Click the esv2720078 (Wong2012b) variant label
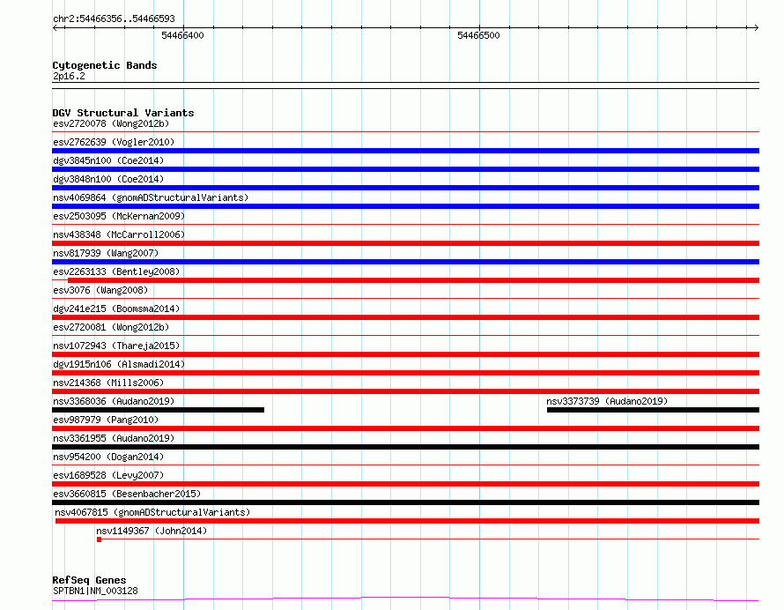 (x=111, y=123)
